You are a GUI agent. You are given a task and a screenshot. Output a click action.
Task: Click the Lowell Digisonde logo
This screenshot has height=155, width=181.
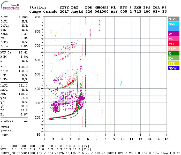coord(10,6)
